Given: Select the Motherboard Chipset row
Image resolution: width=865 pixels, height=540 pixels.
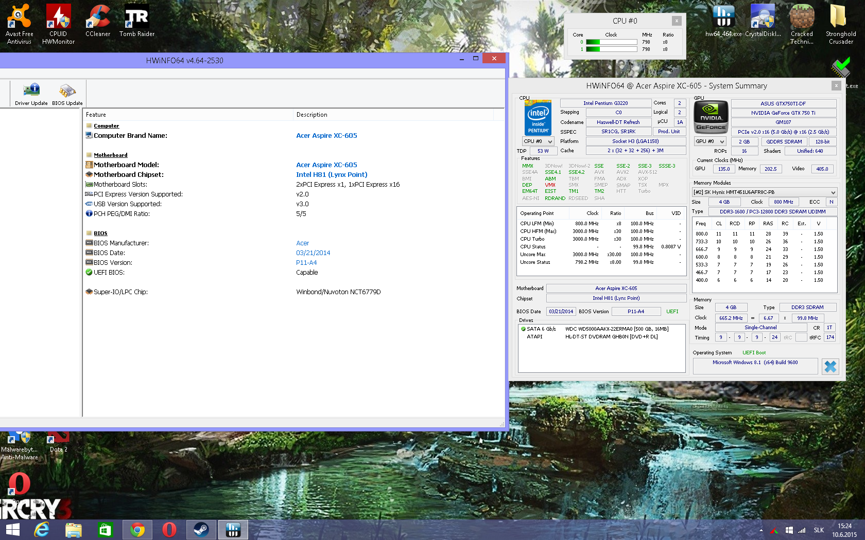Looking at the screenshot, I should click(x=293, y=175).
